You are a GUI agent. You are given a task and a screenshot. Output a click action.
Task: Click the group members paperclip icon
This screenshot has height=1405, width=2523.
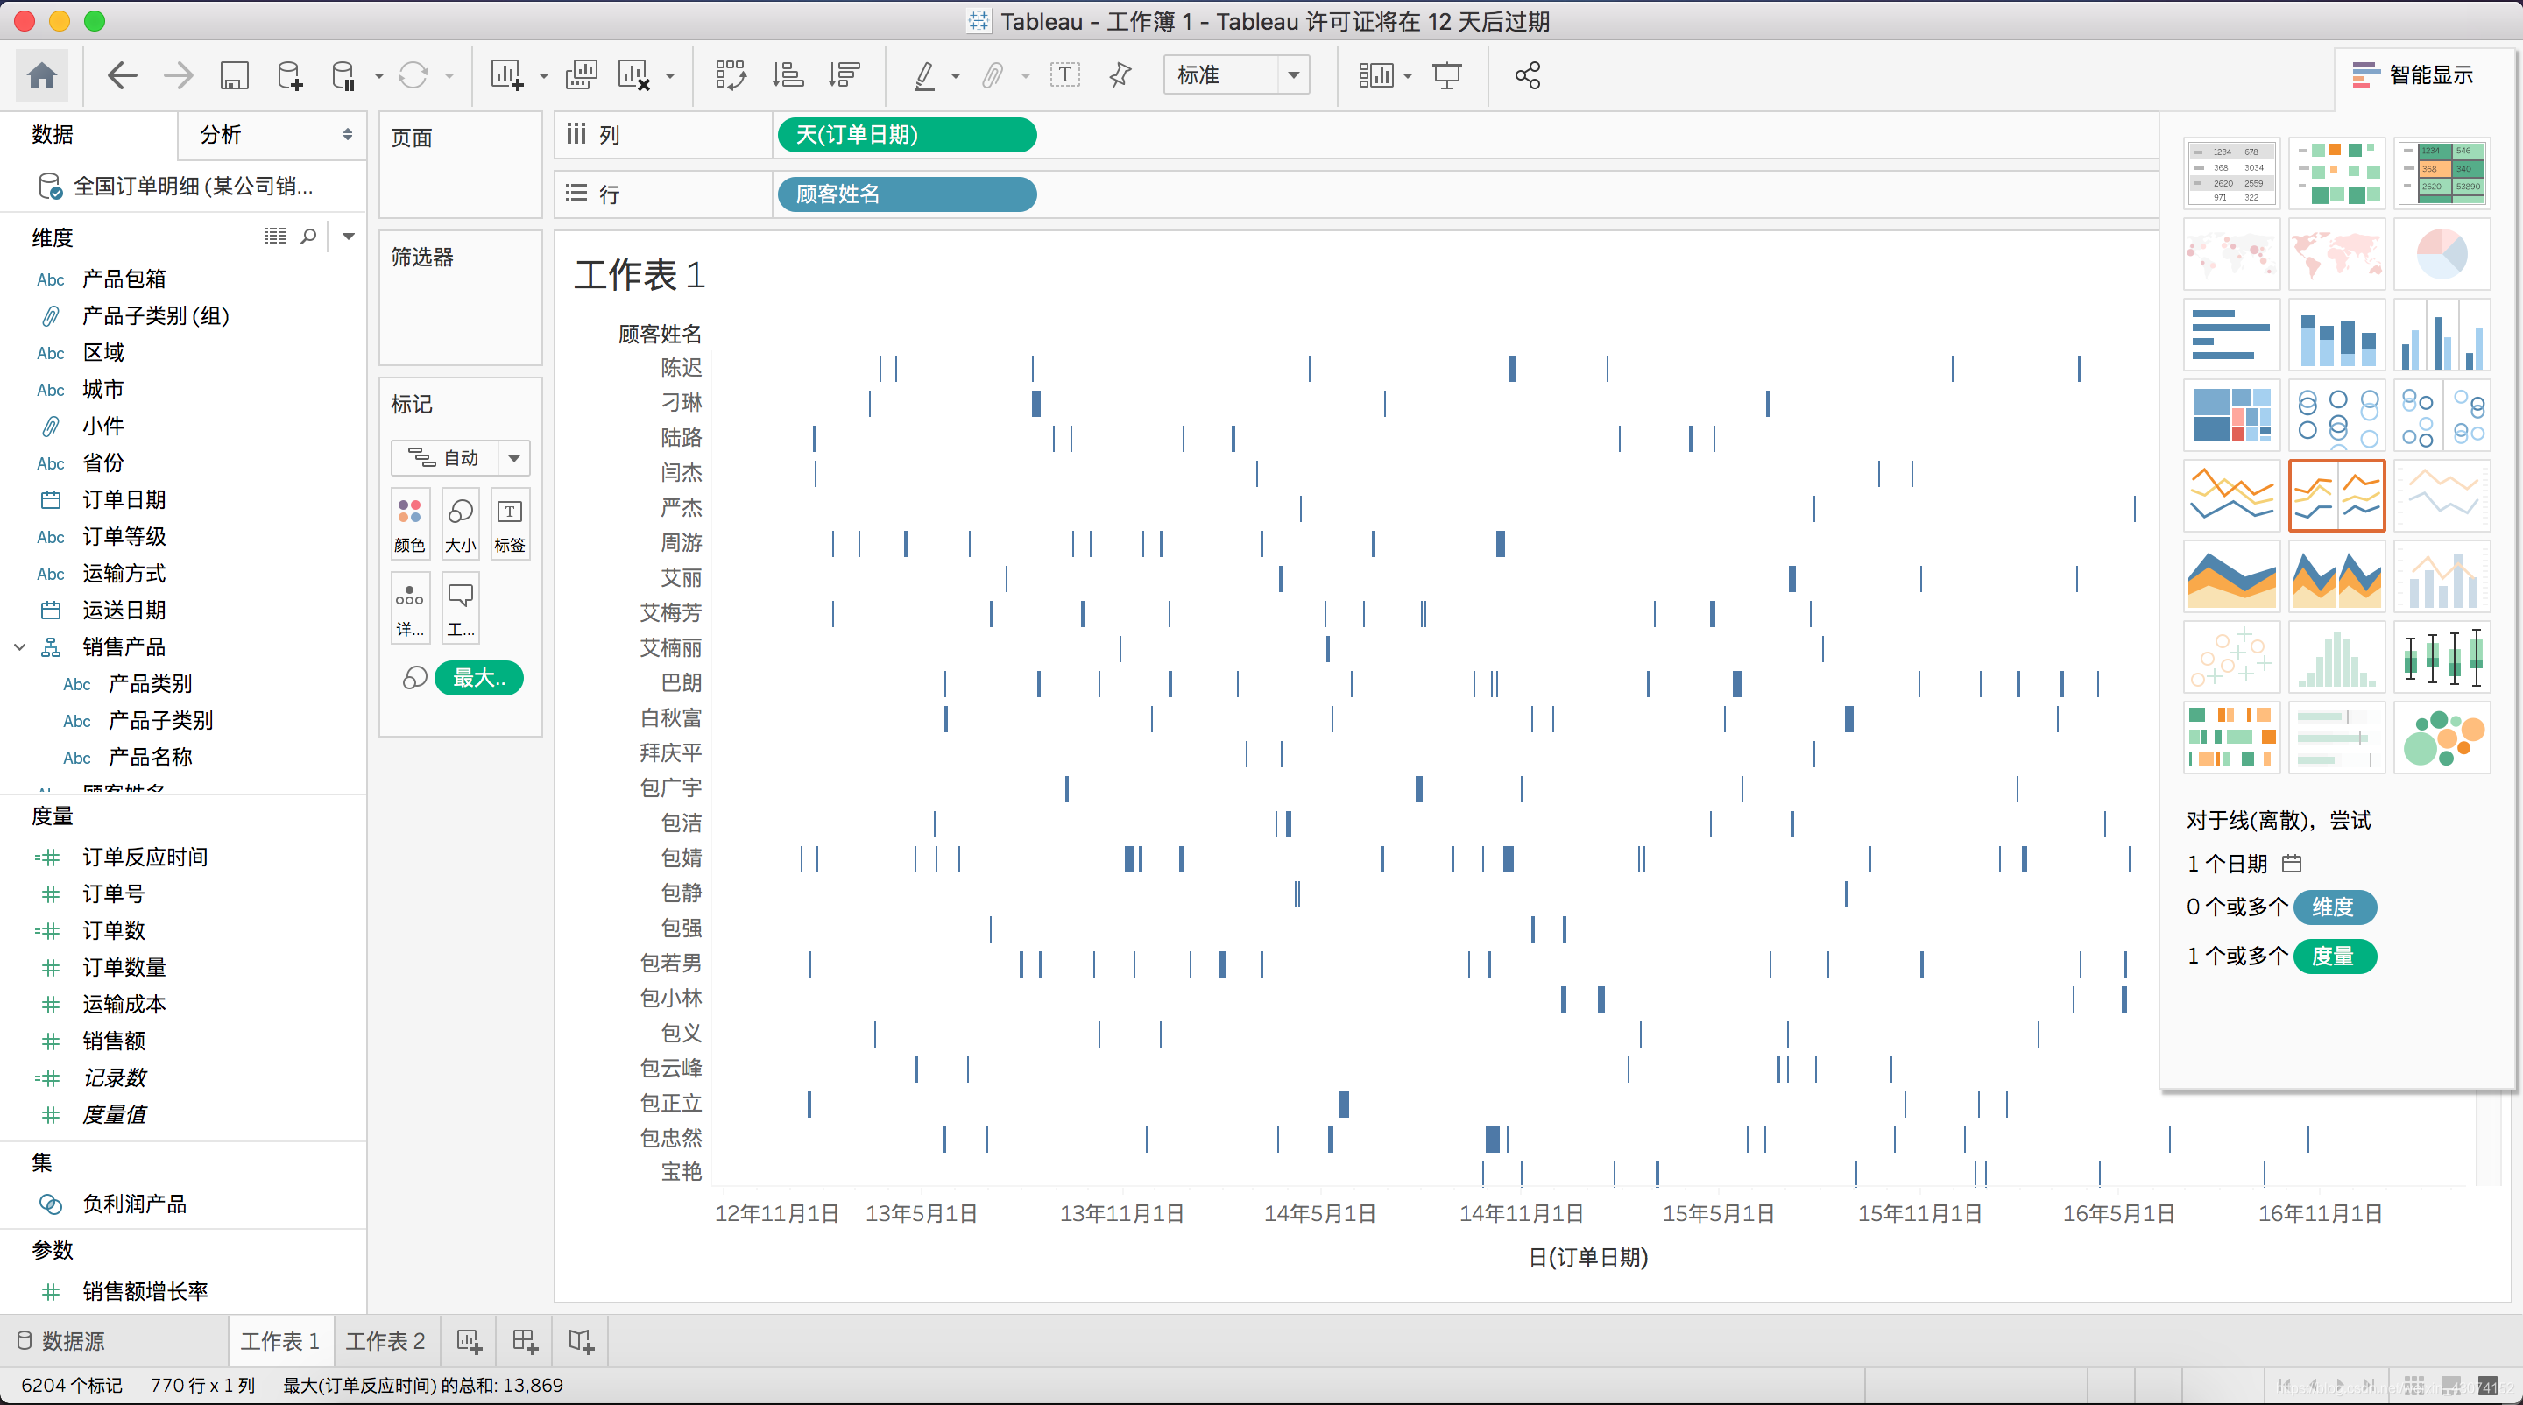coord(993,75)
